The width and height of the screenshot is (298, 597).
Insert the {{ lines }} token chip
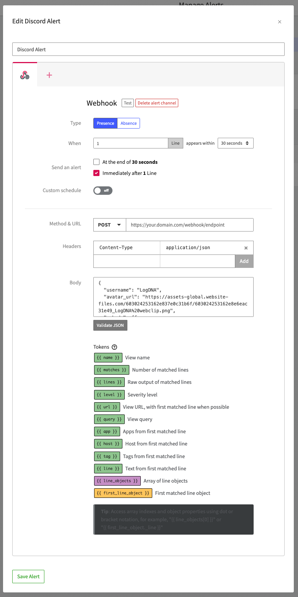pyautogui.click(x=109, y=382)
